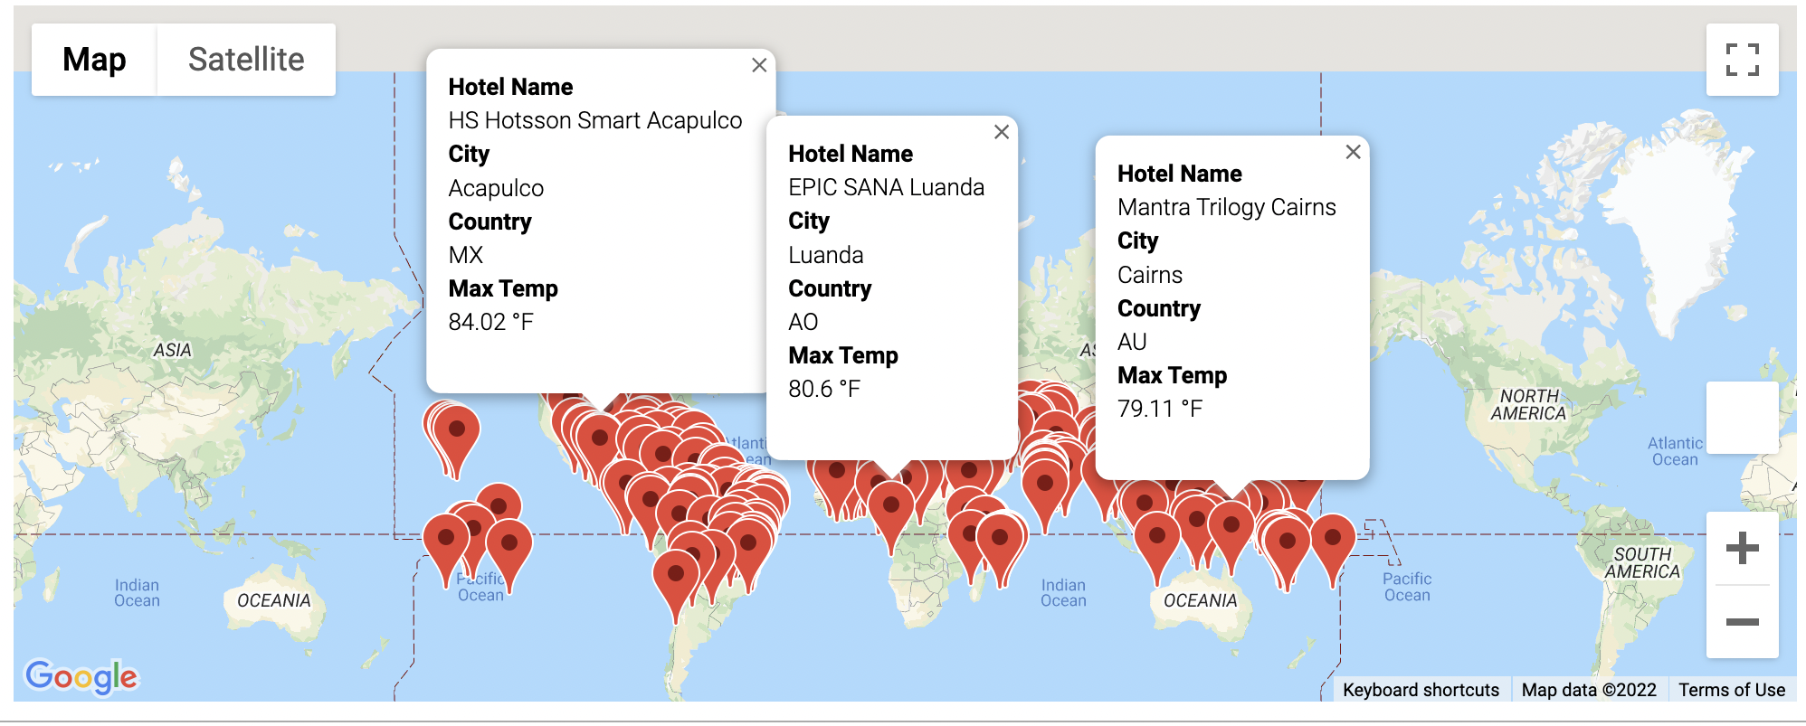The image size is (1806, 726).
Task: Select hotel name HS Hotsson Smart Acapulco
Action: click(595, 120)
